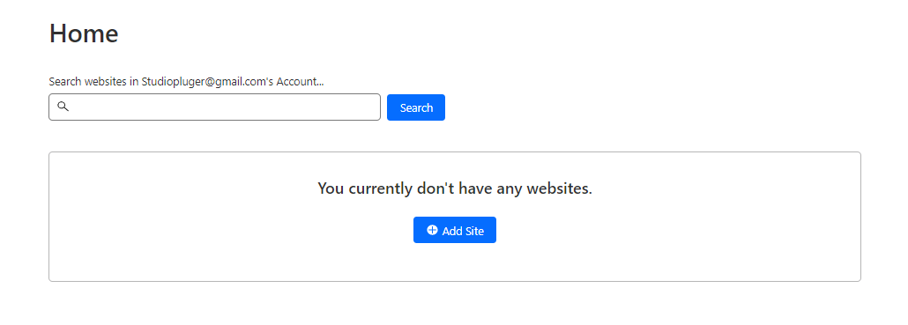The image size is (908, 325).
Task: Start adding a new site via Add Site
Action: (455, 230)
